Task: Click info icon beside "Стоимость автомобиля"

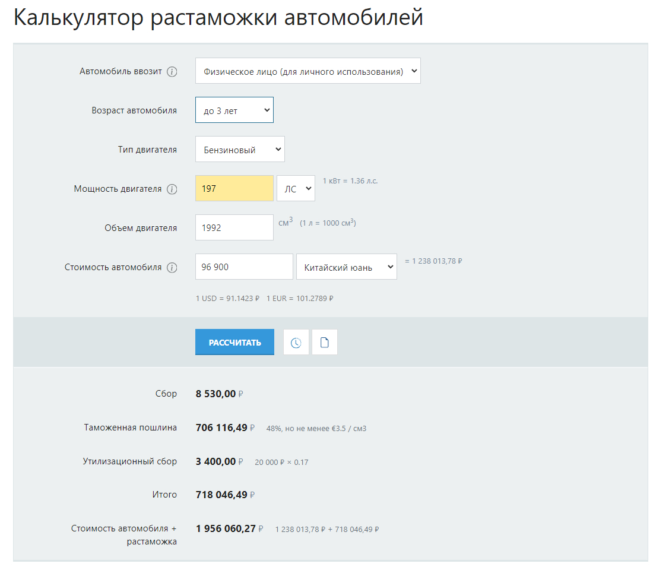Action: tap(172, 268)
